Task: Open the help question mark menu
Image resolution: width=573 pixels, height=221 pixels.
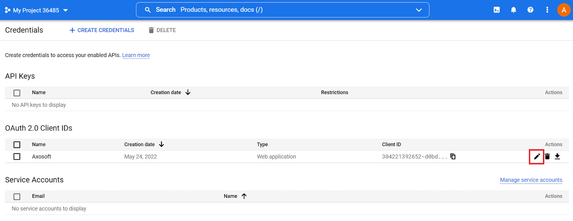Action: click(530, 10)
